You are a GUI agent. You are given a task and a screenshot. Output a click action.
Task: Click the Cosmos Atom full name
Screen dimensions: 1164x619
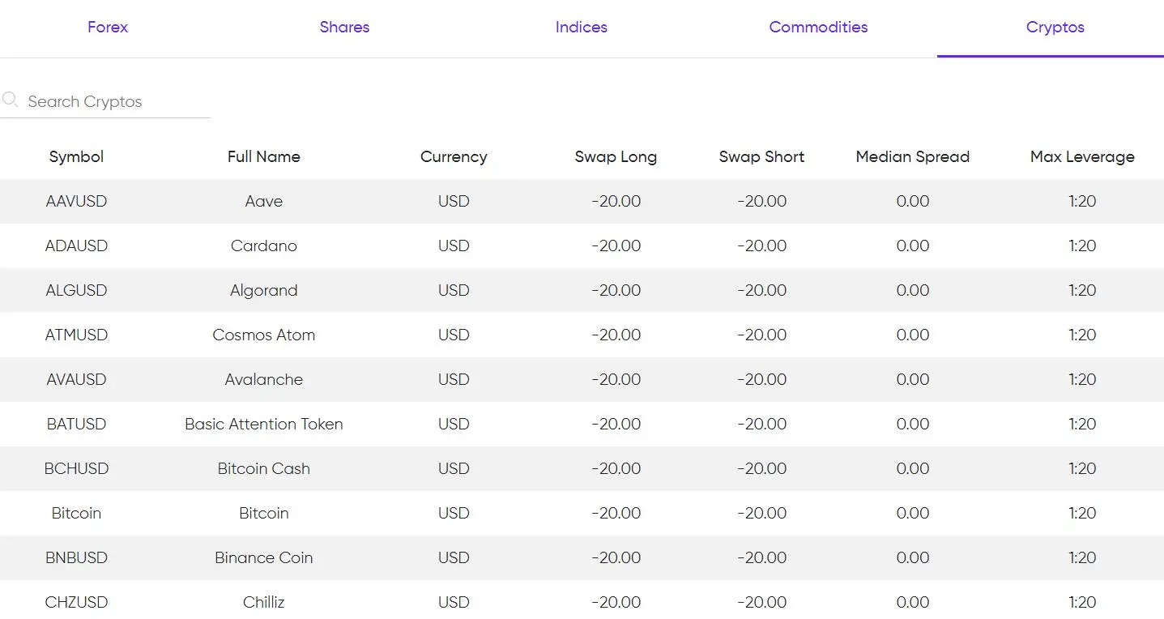tap(264, 335)
